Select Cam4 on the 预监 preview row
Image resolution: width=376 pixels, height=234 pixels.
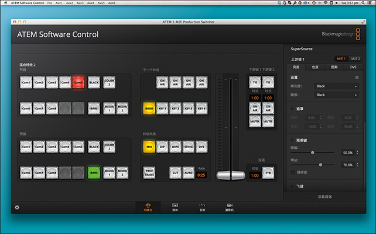pos(65,146)
